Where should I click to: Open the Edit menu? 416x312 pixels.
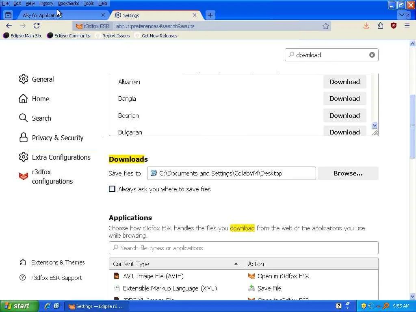click(x=17, y=3)
